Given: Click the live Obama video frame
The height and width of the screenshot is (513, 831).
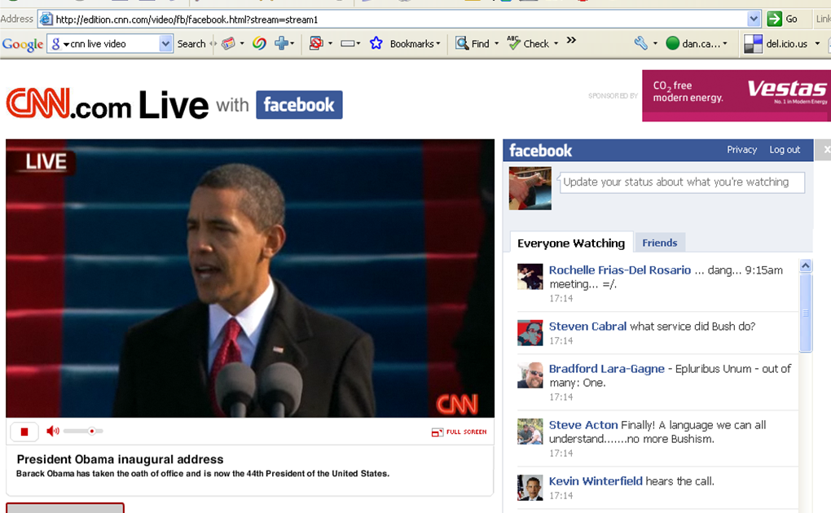Looking at the screenshot, I should click(x=250, y=278).
